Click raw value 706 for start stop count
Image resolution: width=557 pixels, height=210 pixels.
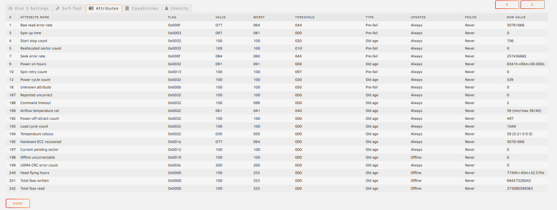pyautogui.click(x=510, y=41)
